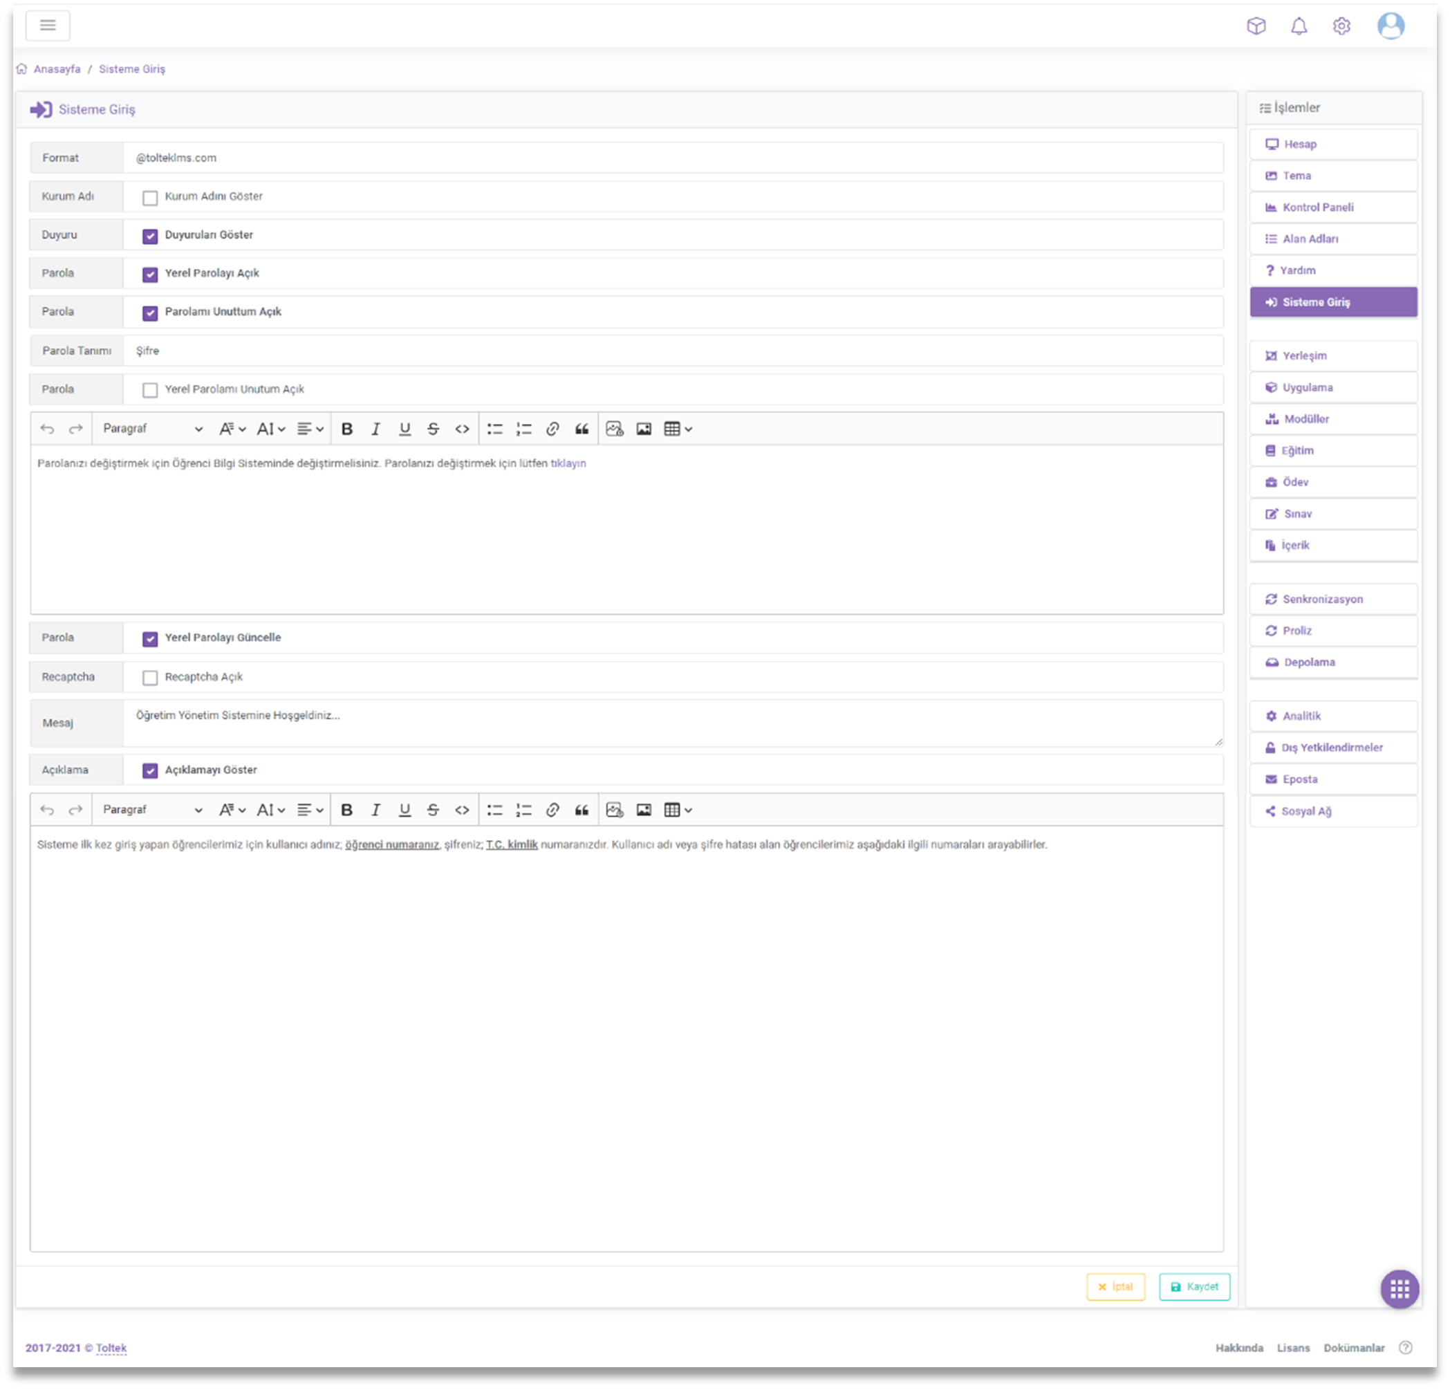Open the Paragraf dropdown in first editor

152,429
